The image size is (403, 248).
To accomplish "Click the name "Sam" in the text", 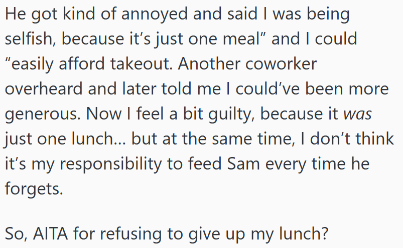I will [x=243, y=163].
